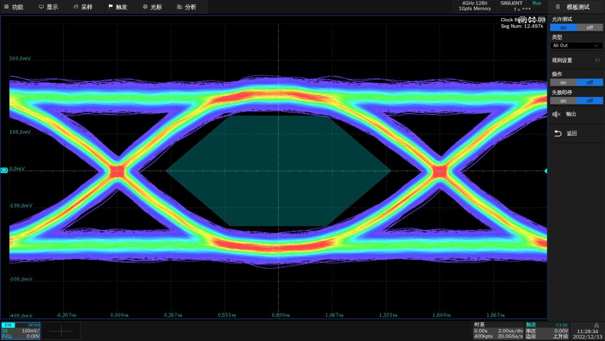The width and height of the screenshot is (605, 341).
Task: Expand the 规则设置 submenu
Action: (x=576, y=60)
